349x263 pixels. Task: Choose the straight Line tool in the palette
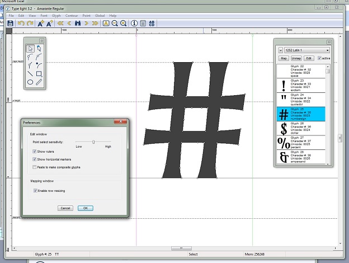tap(30, 73)
